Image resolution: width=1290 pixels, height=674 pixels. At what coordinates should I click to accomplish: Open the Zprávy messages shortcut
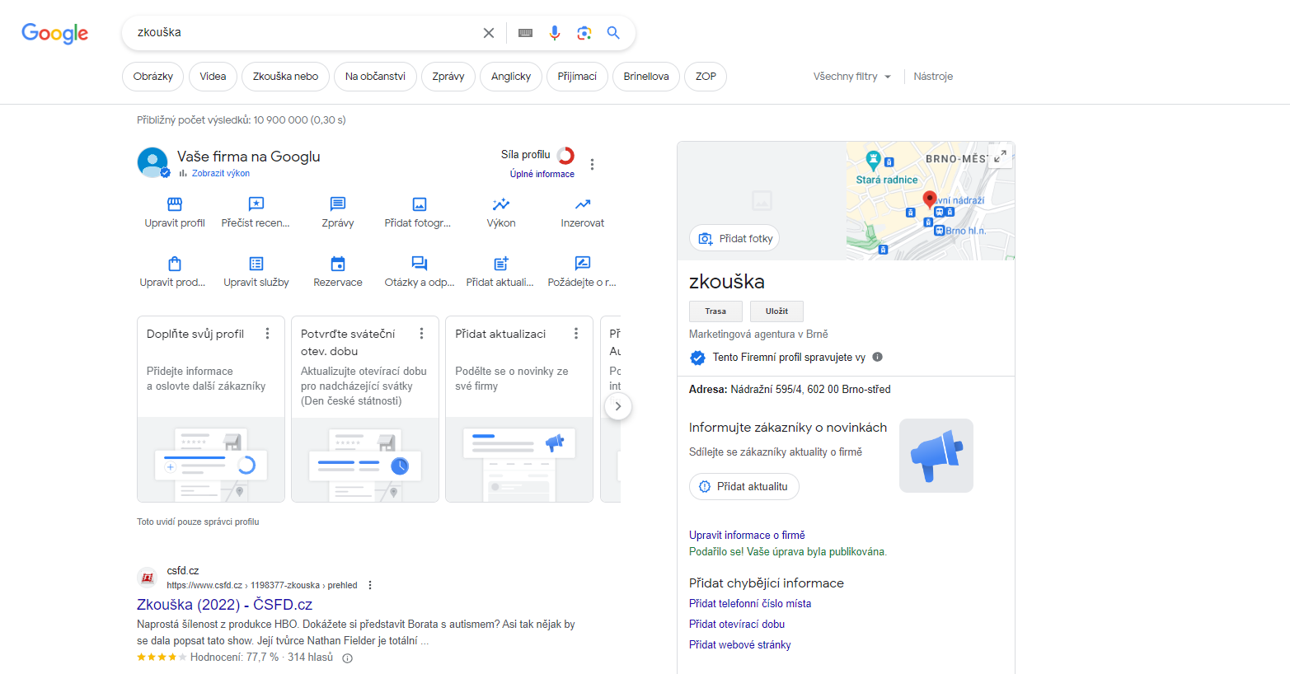[x=338, y=213]
